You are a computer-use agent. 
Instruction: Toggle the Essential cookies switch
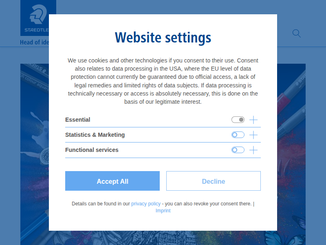[x=238, y=120]
